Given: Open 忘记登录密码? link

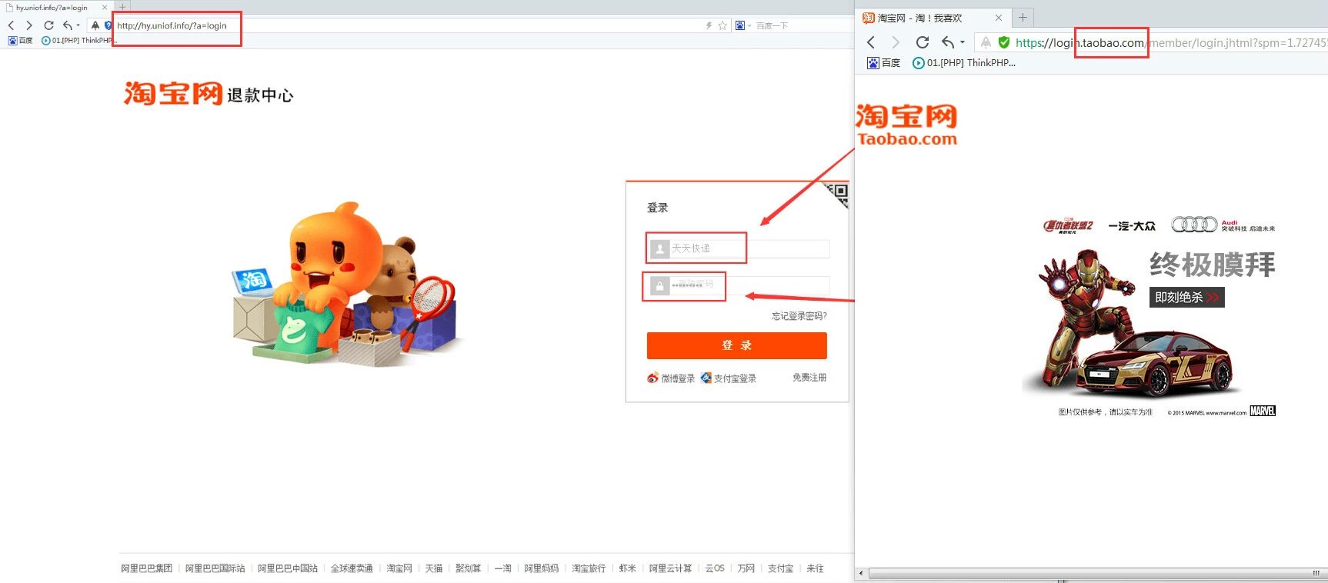Looking at the screenshot, I should [799, 316].
